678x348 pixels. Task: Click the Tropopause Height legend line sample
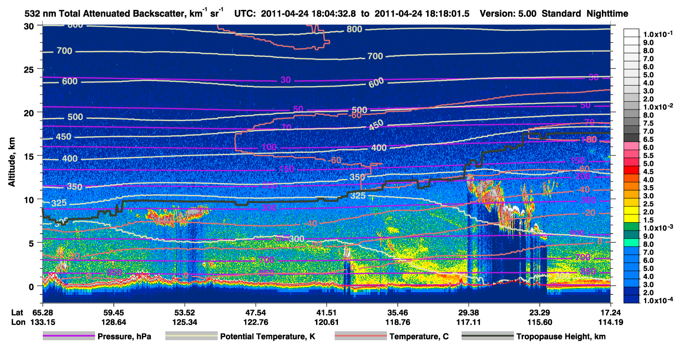(487, 337)
